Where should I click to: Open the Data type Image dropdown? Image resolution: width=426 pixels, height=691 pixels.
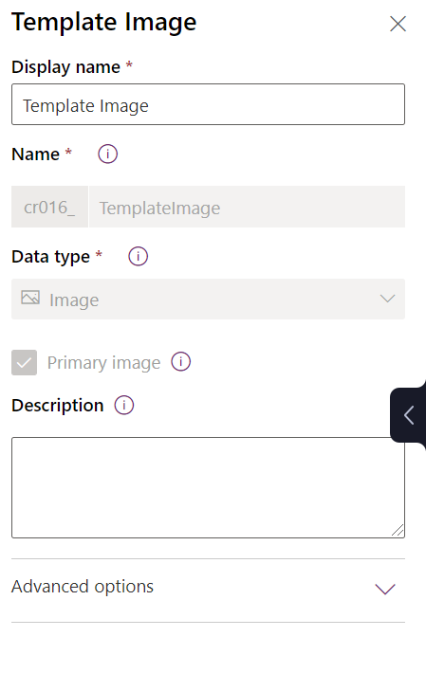pos(208,299)
